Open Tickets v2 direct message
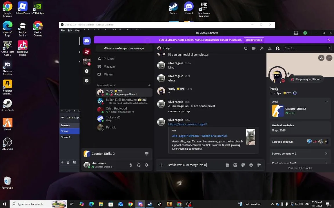This screenshot has height=208, width=334. click(x=124, y=119)
